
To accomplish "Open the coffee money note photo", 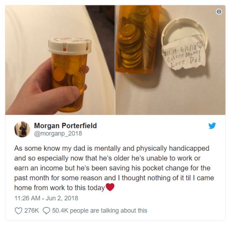I will click(x=170, y=60).
